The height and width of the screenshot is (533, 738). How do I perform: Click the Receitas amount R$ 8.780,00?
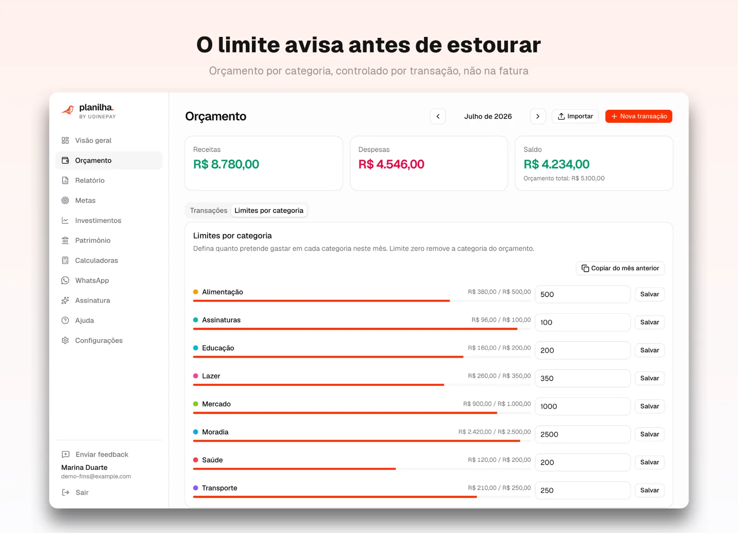point(226,164)
